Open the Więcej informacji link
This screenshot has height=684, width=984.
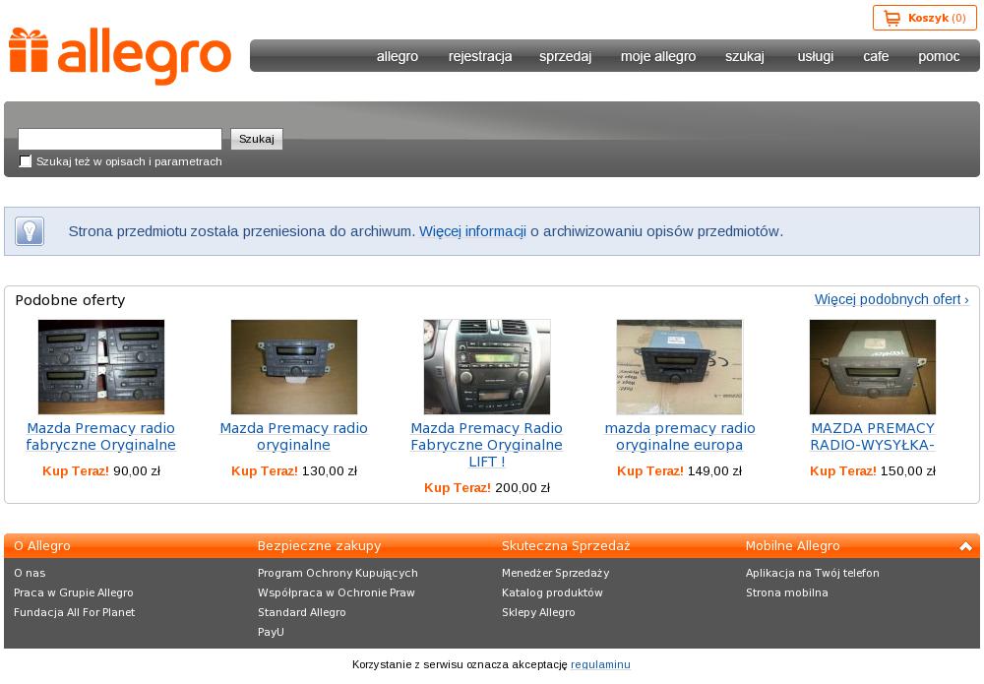pyautogui.click(x=472, y=231)
